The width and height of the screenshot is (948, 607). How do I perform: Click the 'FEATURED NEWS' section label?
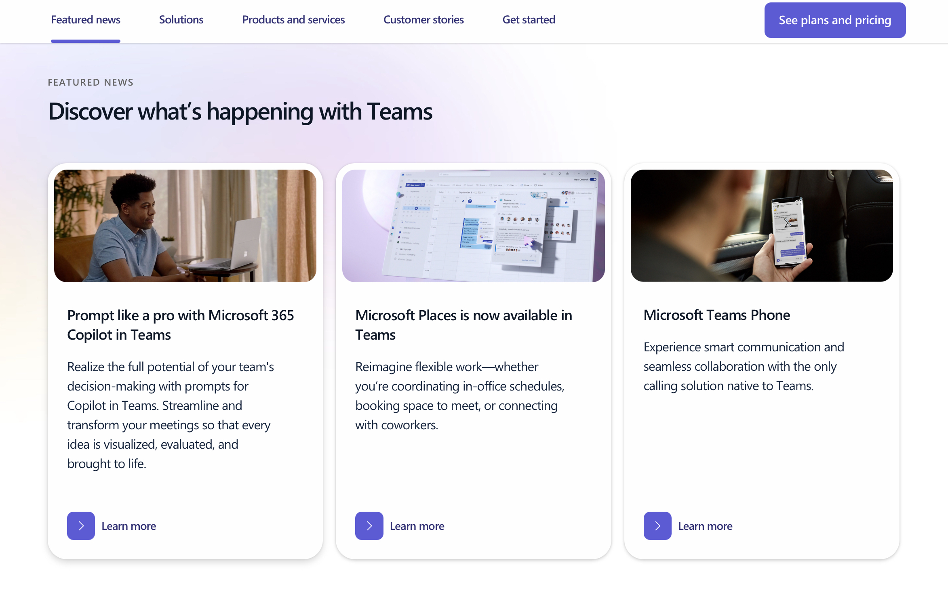click(91, 82)
